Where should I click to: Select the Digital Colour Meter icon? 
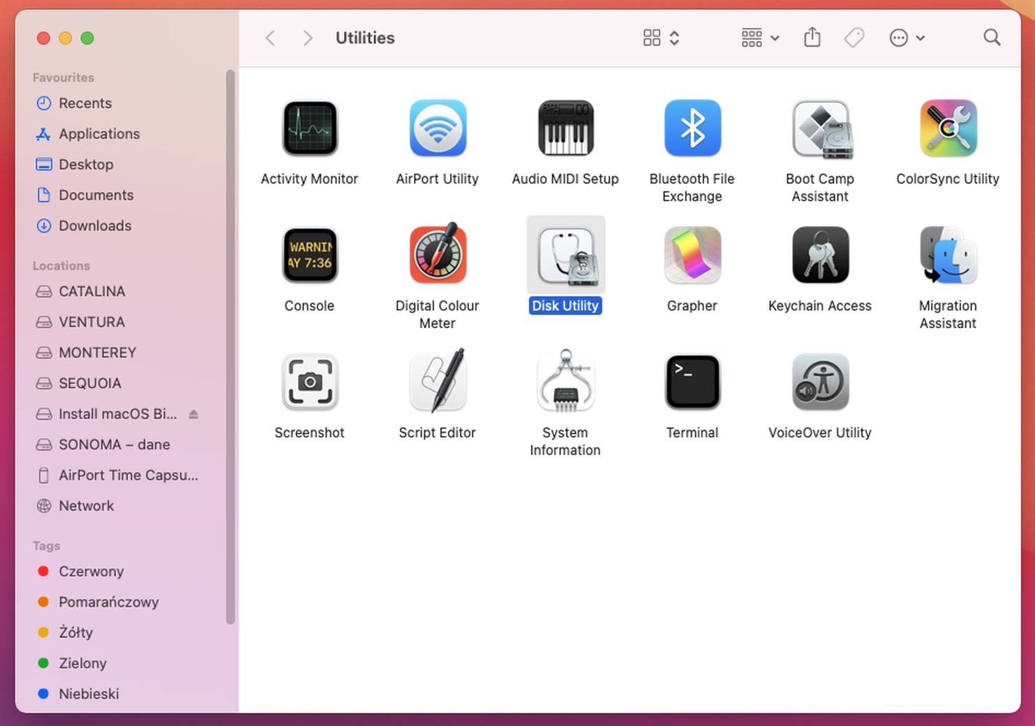click(x=438, y=253)
